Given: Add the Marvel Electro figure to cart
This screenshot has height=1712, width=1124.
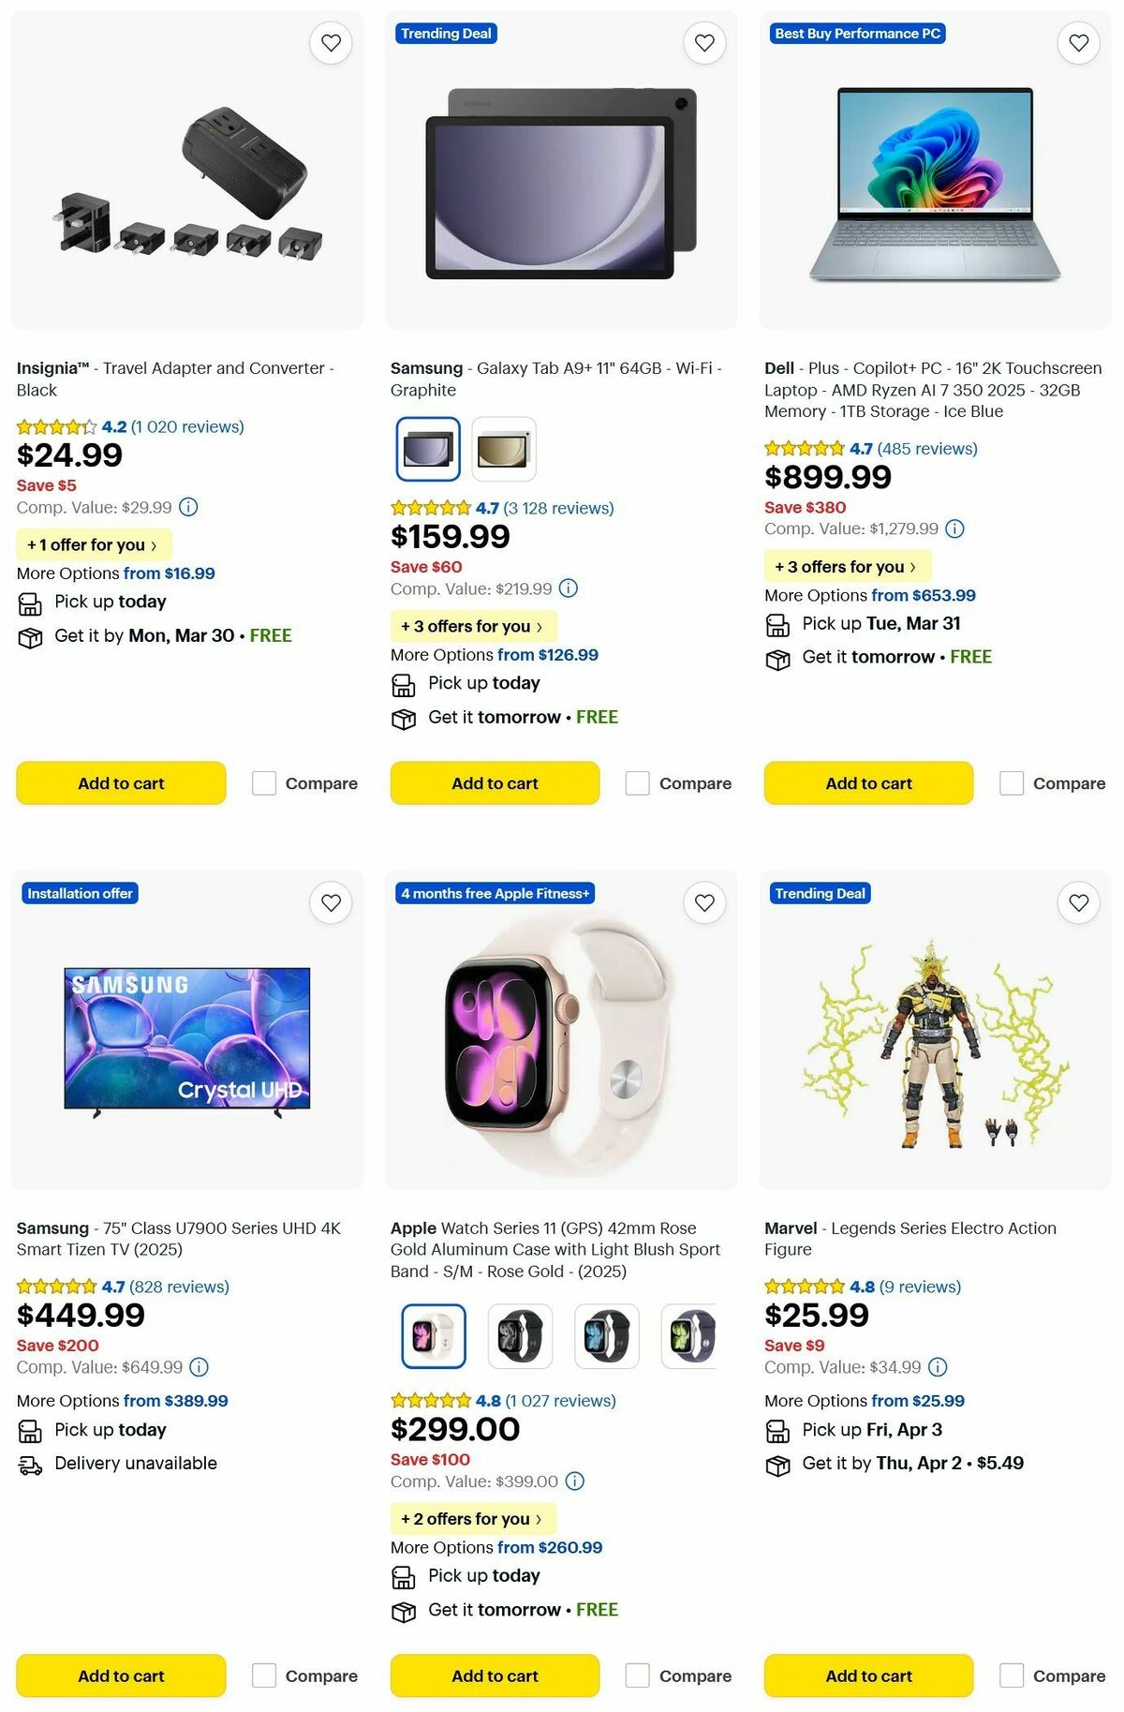Looking at the screenshot, I should (868, 1675).
